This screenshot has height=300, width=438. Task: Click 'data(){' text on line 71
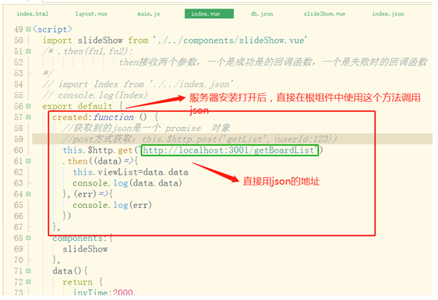tap(70, 271)
